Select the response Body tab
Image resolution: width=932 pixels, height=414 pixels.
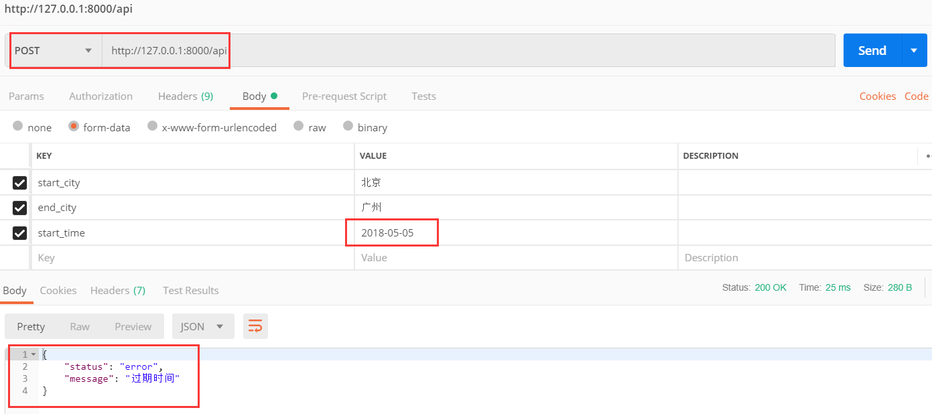click(15, 290)
